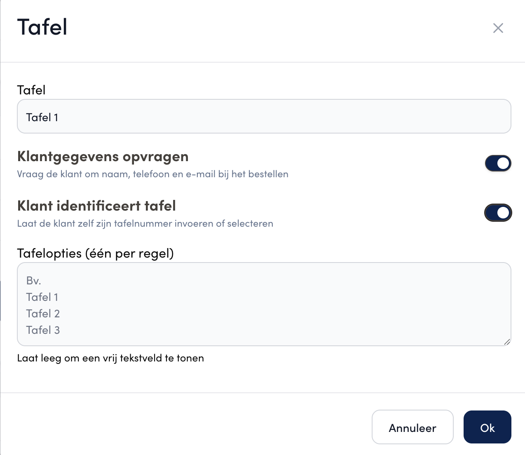Screen dimensions: 525x455
Task: Click the Tafel label above the name field
Action: click(x=31, y=90)
